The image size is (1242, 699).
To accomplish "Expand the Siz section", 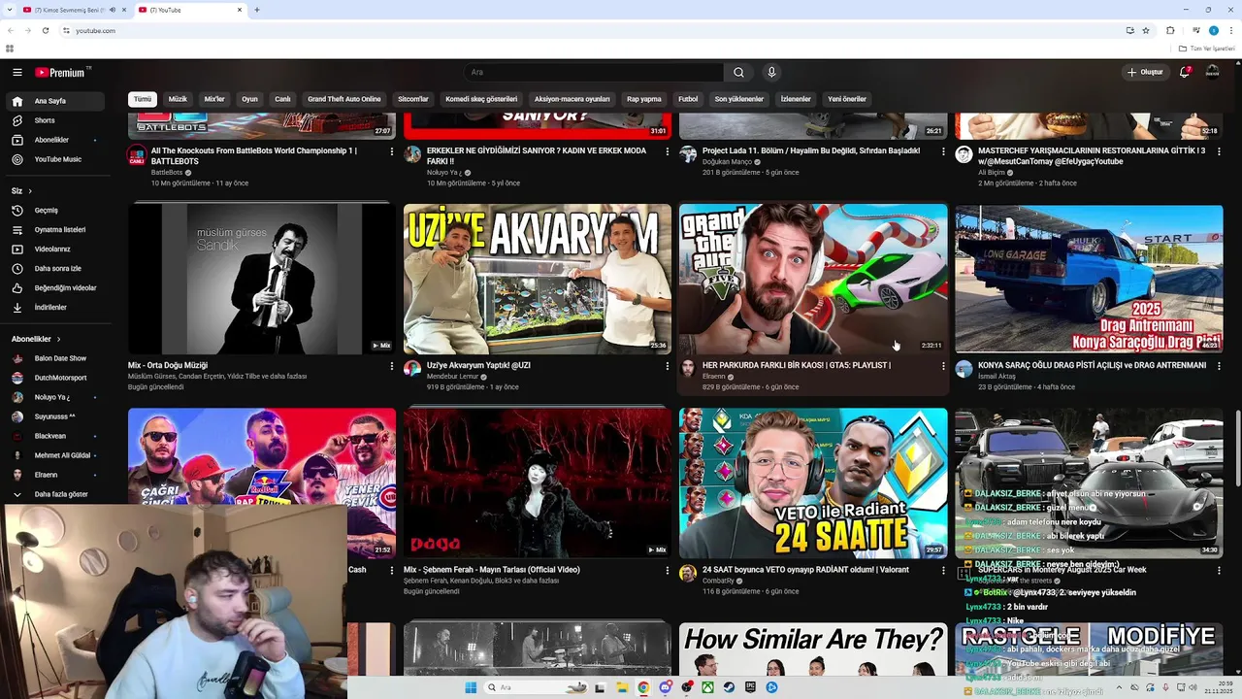I will coord(21,190).
